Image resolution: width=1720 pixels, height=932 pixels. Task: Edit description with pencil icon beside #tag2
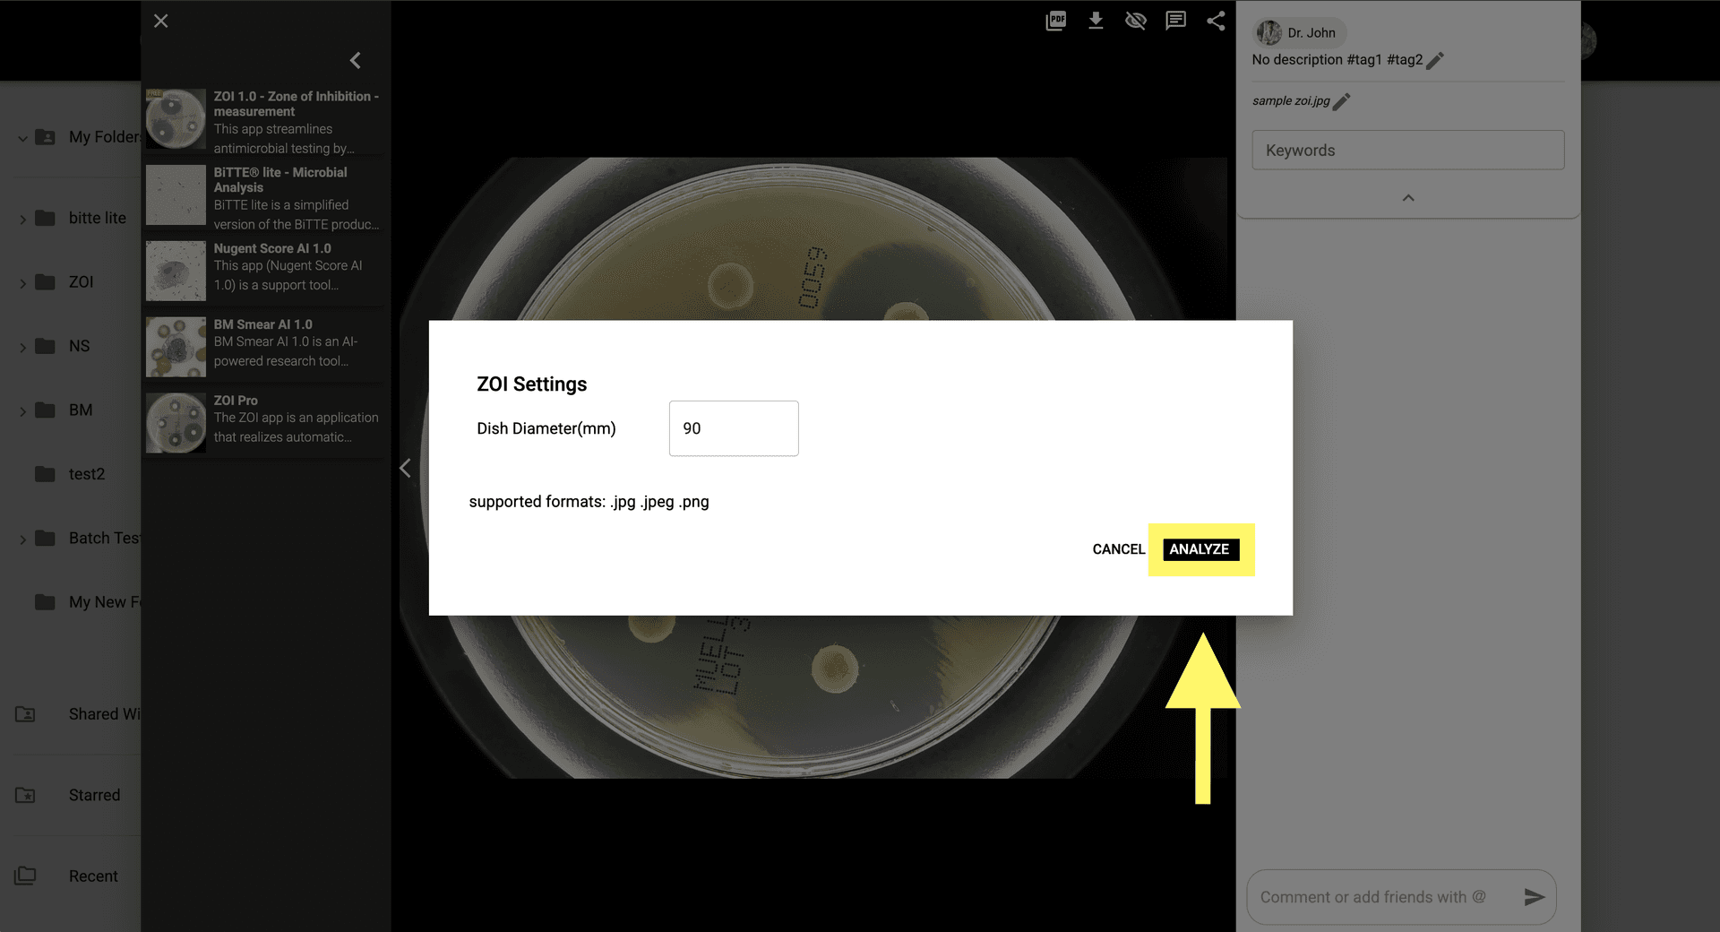1435,60
